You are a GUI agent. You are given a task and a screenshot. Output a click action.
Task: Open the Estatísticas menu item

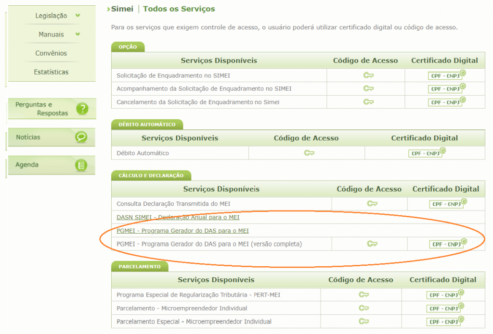51,72
